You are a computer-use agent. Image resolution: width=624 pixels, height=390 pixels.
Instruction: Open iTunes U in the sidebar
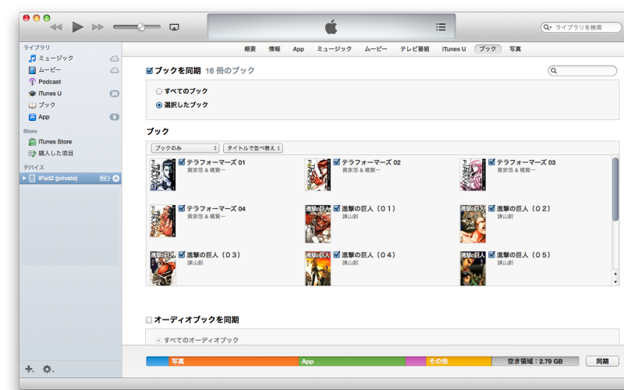50,94
